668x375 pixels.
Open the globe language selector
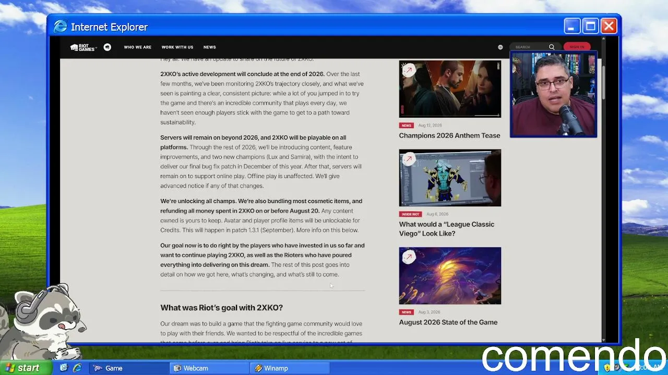point(500,47)
